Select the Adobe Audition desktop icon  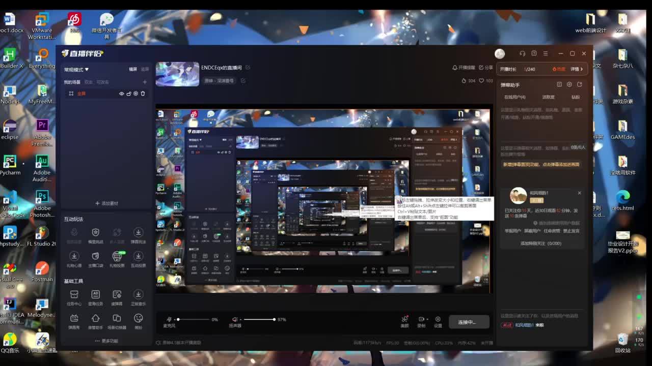(42, 169)
